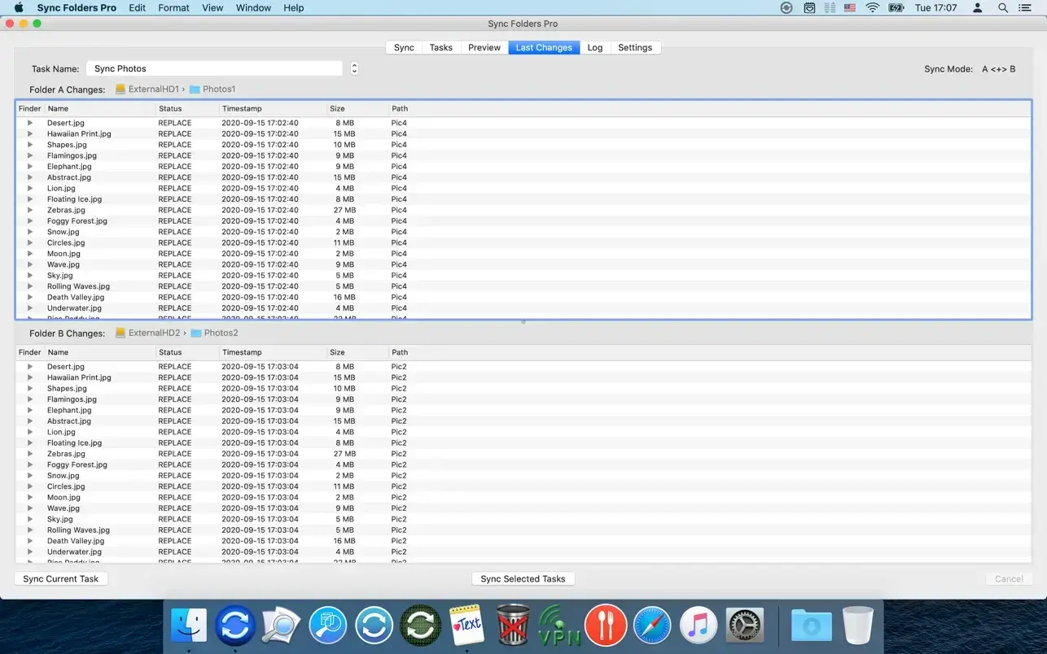Launch the VPN app in the Dock

point(559,626)
